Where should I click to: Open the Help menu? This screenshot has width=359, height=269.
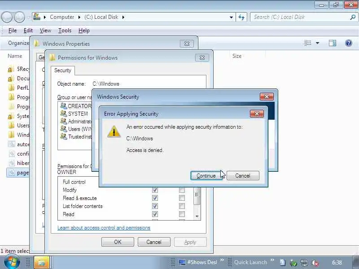(x=84, y=30)
